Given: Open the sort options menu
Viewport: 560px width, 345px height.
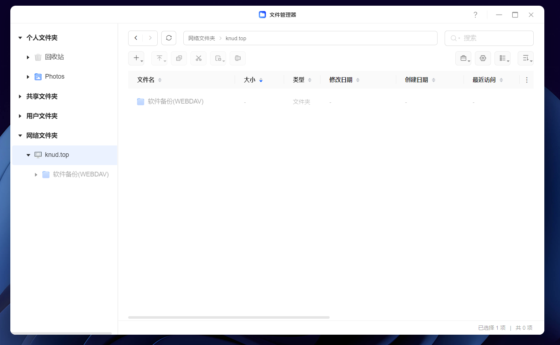Looking at the screenshot, I should pos(525,58).
